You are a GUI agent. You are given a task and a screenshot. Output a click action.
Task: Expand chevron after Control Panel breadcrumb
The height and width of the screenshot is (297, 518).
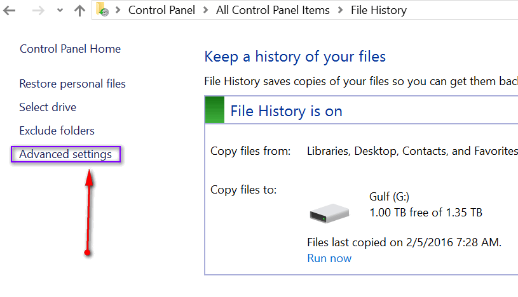pyautogui.click(x=206, y=10)
